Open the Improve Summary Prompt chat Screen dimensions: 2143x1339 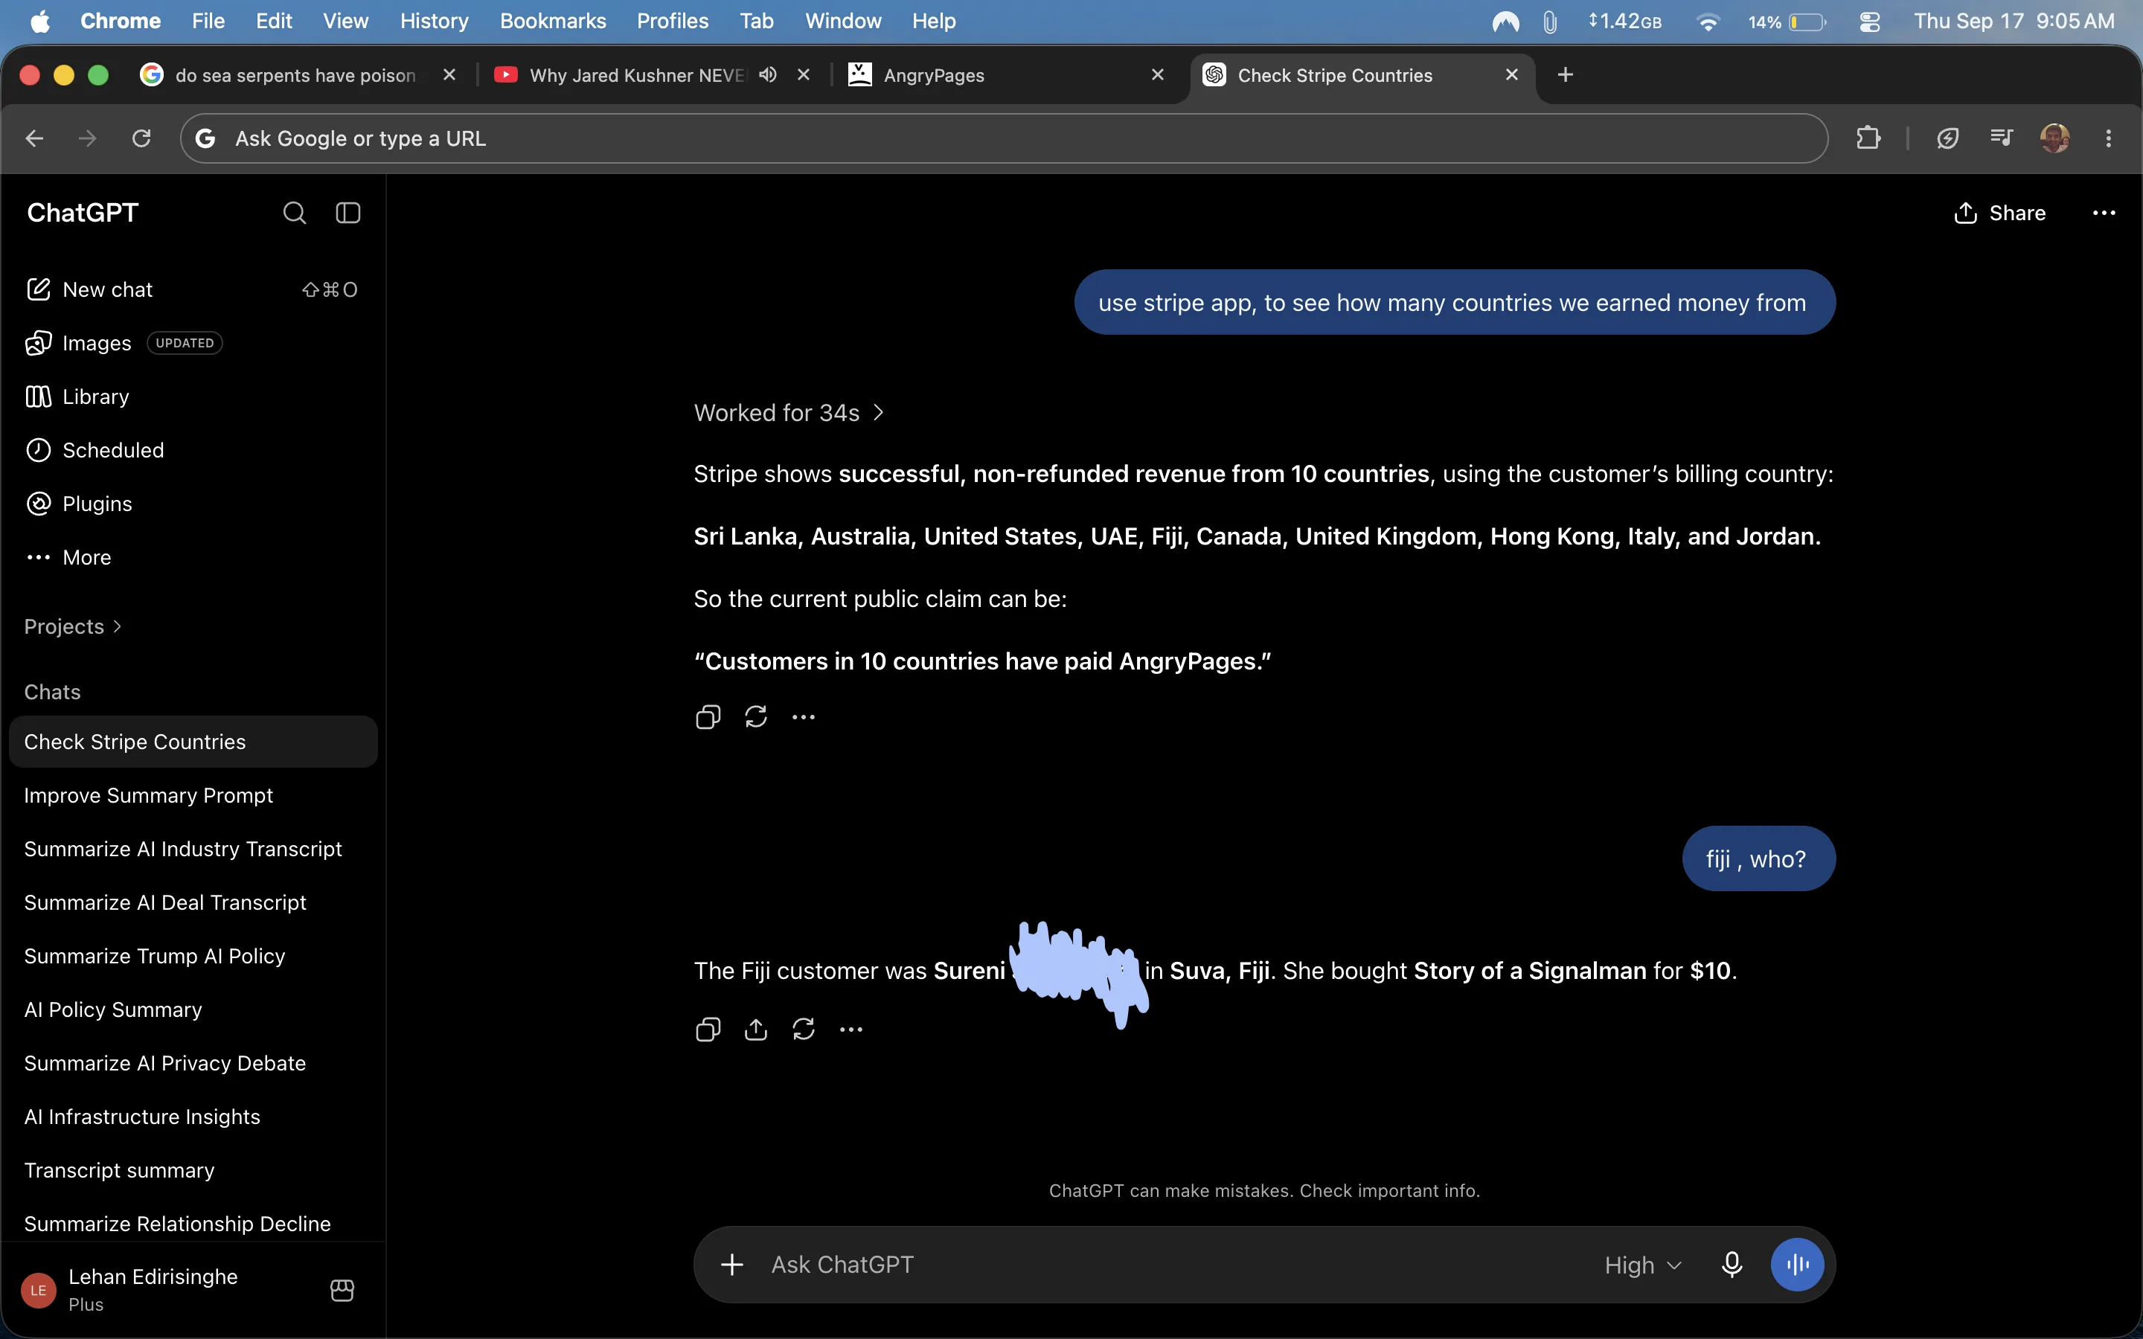(192, 795)
